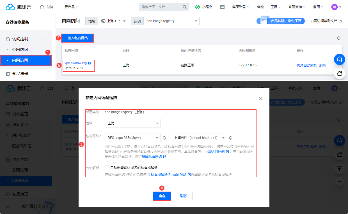The width and height of the screenshot is (348, 214).
Task: Click refresh icon beside 接入私有网络 in undimmed page
Action: point(339,38)
